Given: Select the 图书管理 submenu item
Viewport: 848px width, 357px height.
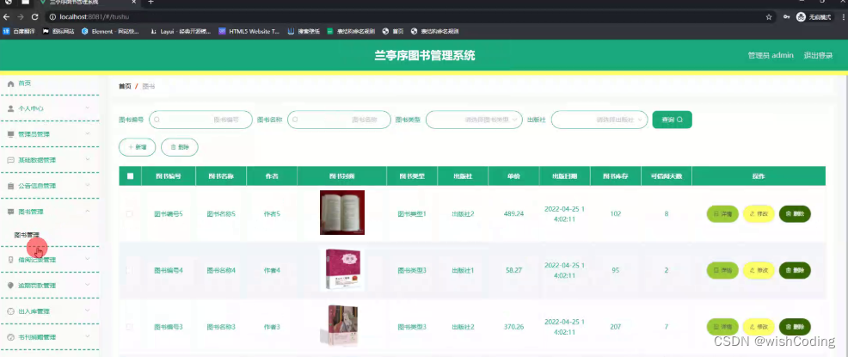Looking at the screenshot, I should tap(27, 236).
